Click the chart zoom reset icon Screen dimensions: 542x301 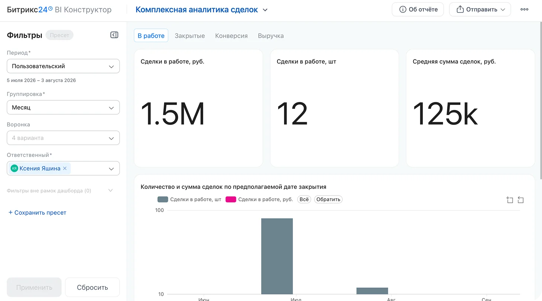click(521, 200)
